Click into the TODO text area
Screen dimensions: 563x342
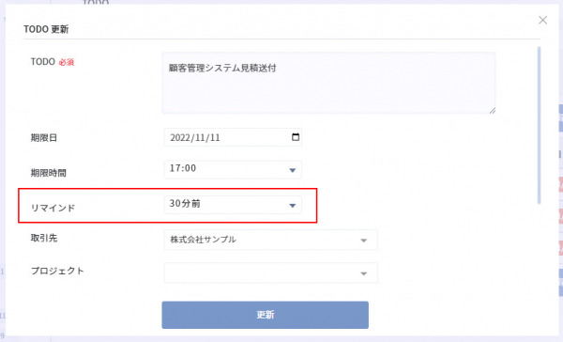point(328,83)
